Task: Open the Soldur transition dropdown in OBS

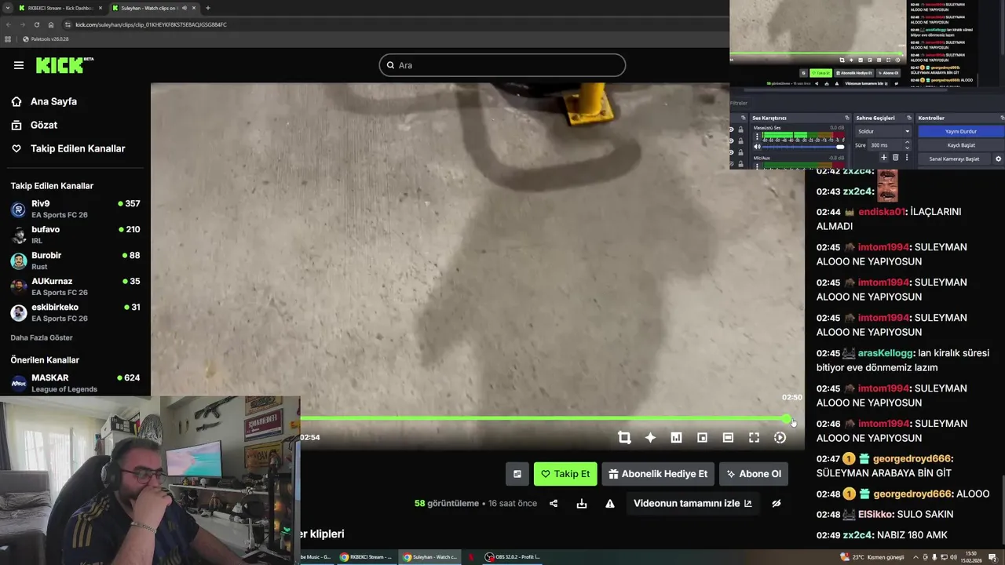Action: click(x=883, y=131)
